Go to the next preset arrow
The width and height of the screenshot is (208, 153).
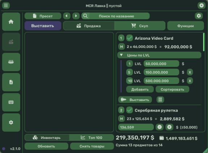(x=76, y=16)
